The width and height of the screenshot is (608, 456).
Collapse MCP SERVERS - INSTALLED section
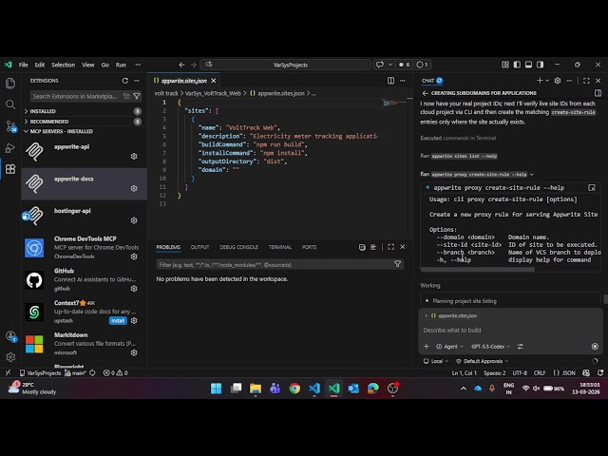[59, 131]
